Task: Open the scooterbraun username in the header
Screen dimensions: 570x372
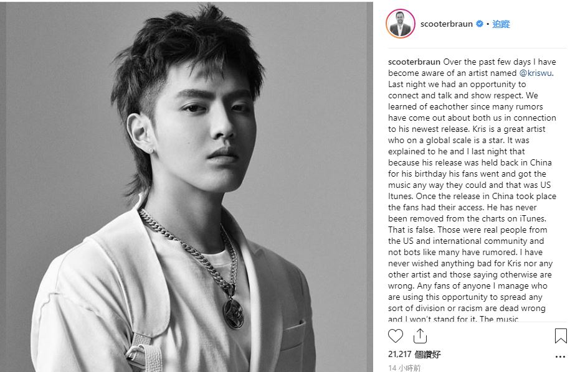Action: pos(447,24)
